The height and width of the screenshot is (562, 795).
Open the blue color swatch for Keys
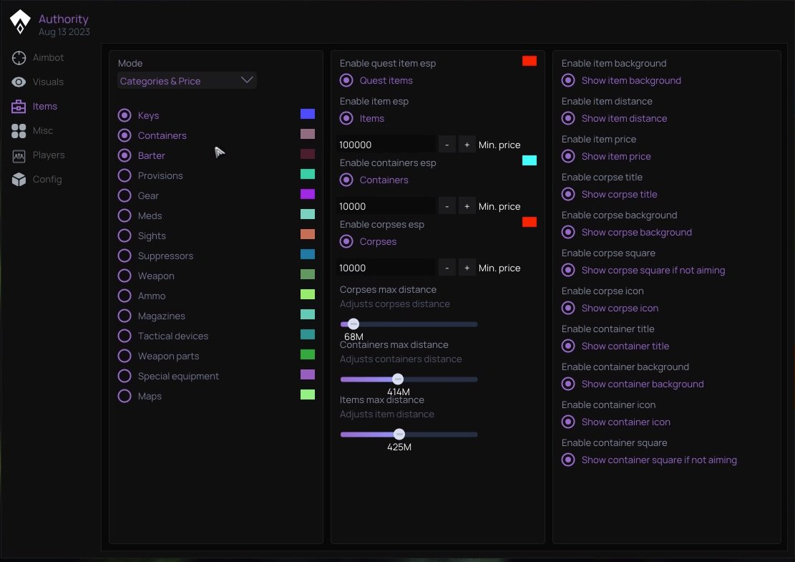coord(308,114)
